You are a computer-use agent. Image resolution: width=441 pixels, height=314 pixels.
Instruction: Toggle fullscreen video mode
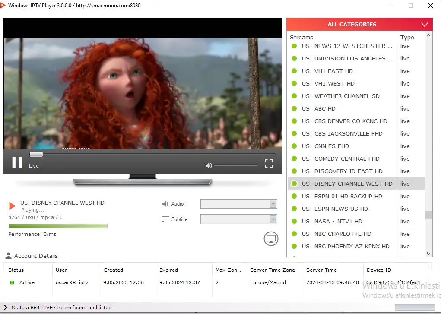point(269,163)
